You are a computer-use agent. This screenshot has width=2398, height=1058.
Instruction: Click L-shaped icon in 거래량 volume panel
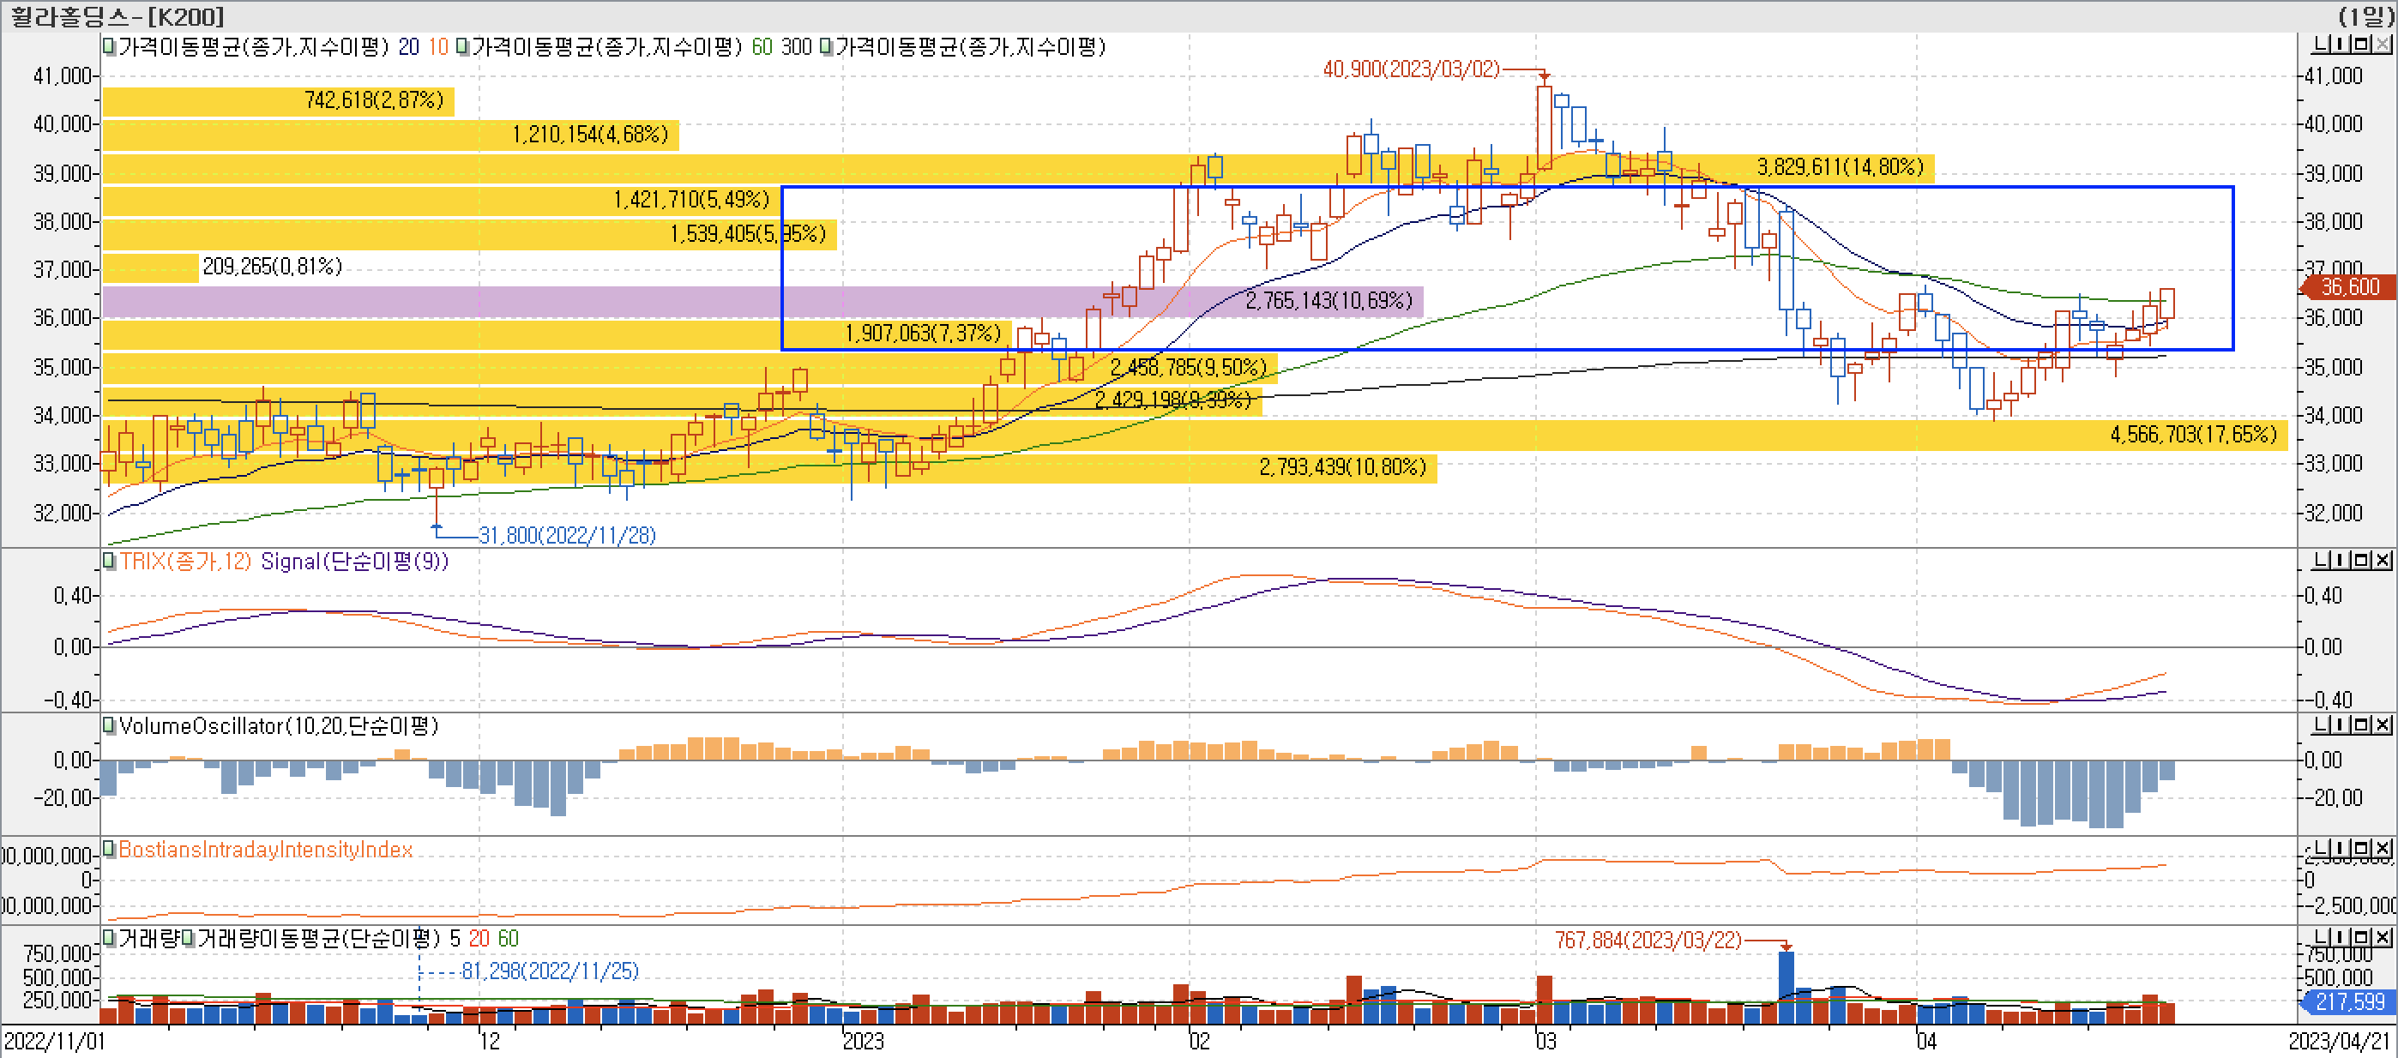pyautogui.click(x=2322, y=937)
